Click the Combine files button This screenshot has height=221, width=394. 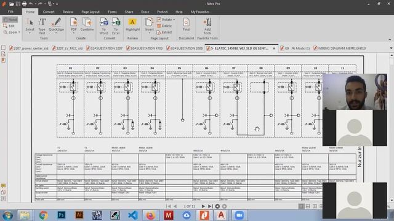(x=87, y=25)
